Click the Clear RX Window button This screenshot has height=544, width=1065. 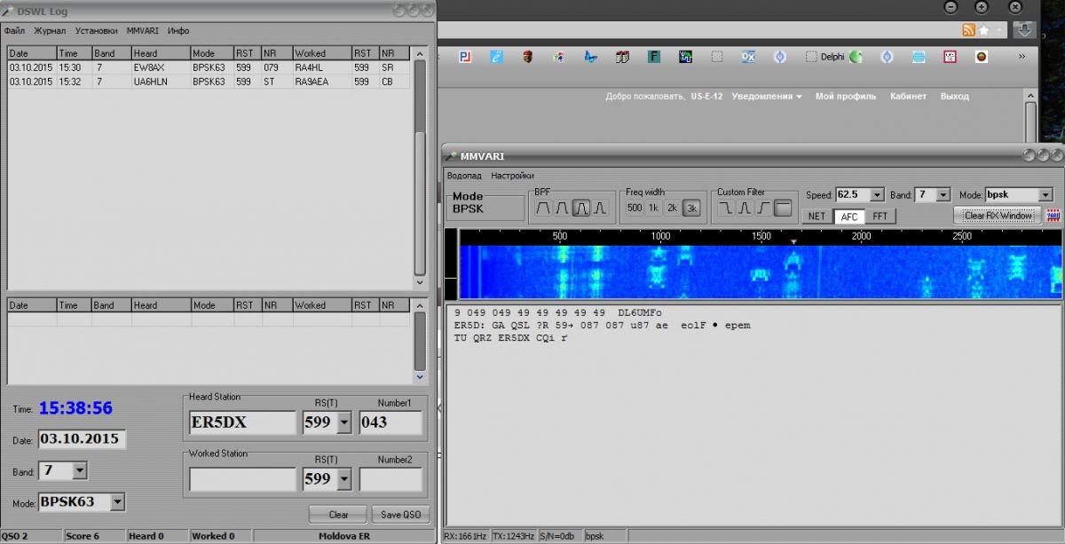(x=998, y=216)
